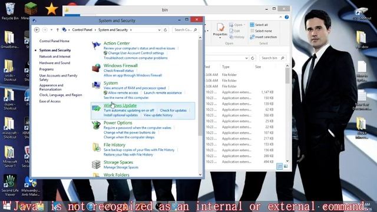Click scroll down arrow in Control Panel
Screen dimensions: 377x212
click(200, 175)
